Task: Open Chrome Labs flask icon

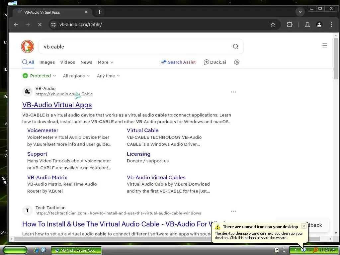Action: 307,25
